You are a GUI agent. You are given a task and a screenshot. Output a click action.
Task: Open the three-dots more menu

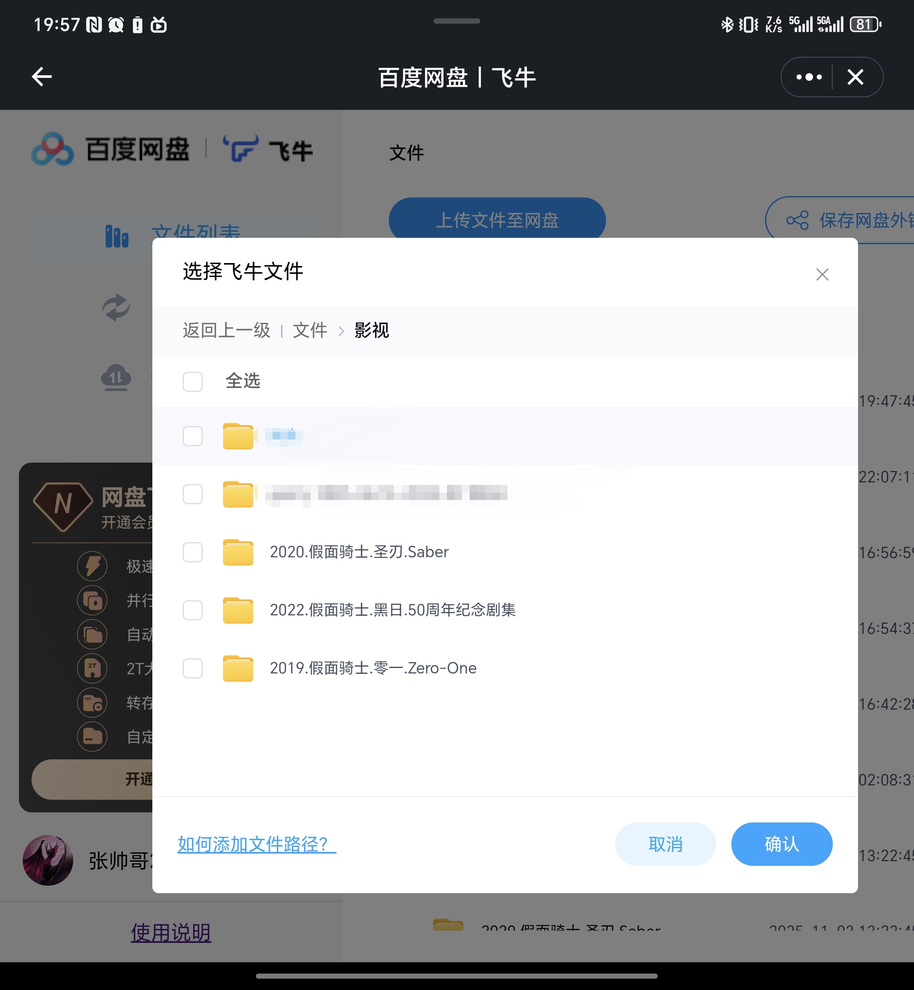809,77
